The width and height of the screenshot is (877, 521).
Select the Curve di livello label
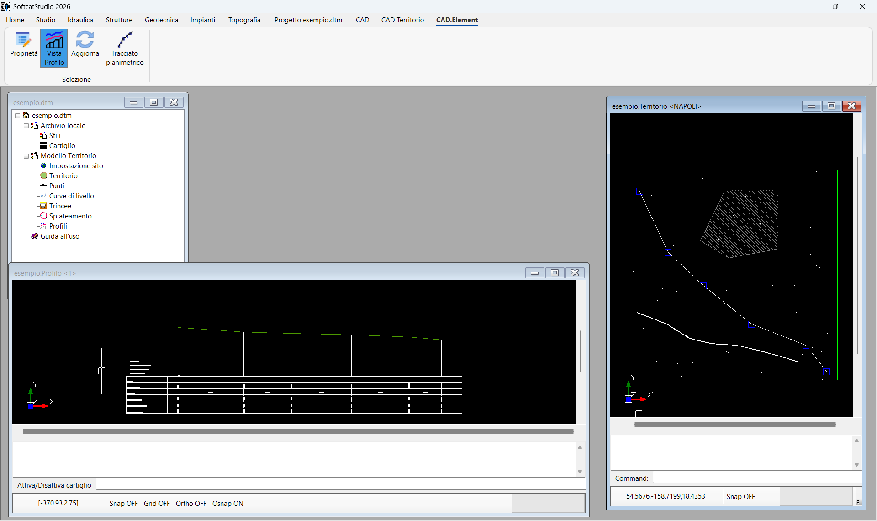point(72,196)
